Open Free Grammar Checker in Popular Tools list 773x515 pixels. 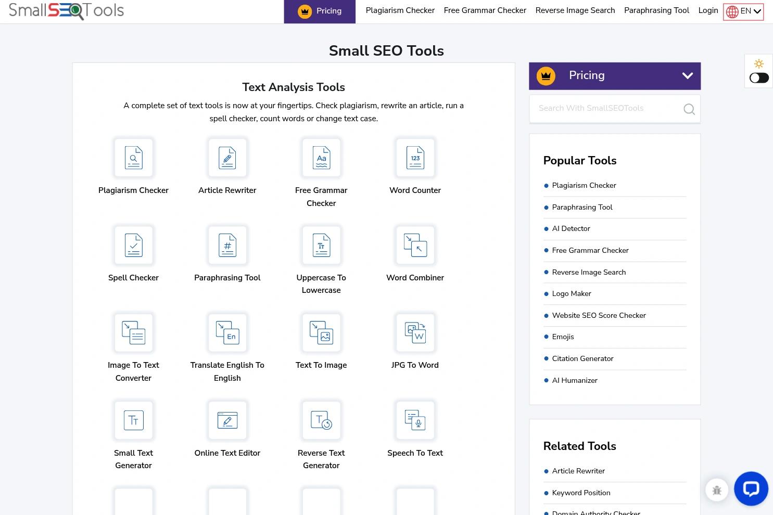(590, 250)
